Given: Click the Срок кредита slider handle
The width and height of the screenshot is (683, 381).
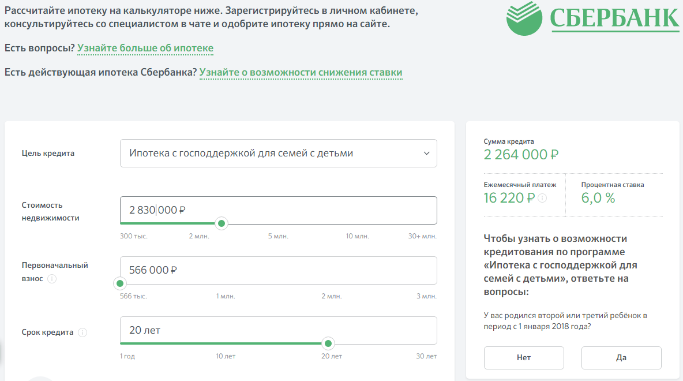Looking at the screenshot, I should pos(328,344).
